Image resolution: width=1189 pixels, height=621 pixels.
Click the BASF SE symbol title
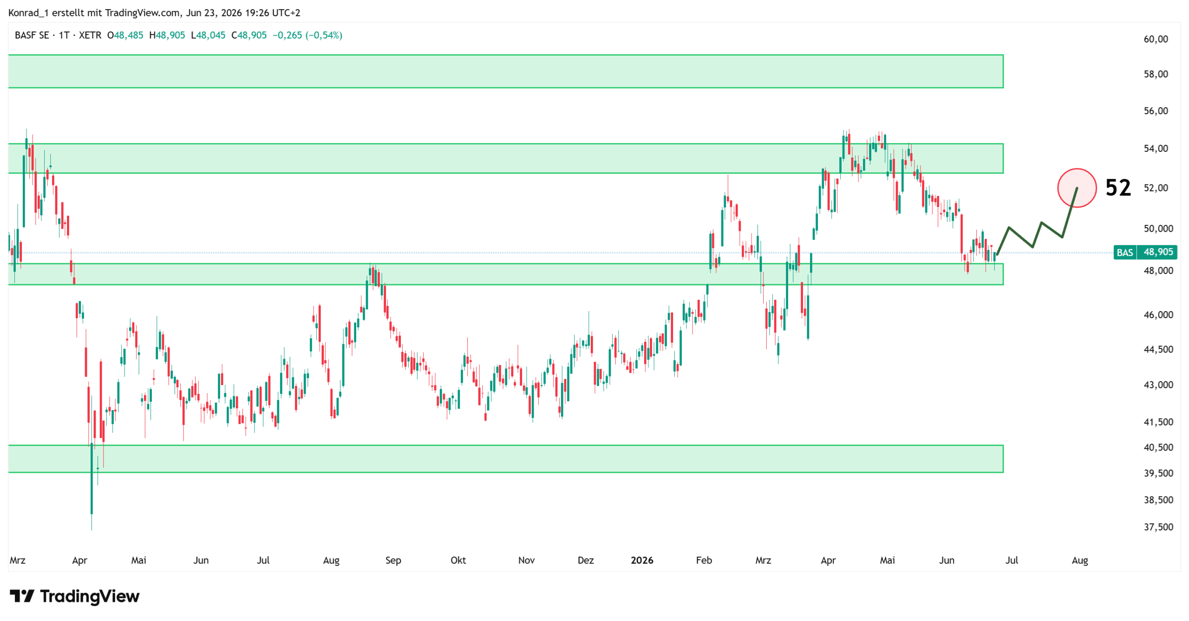32,35
